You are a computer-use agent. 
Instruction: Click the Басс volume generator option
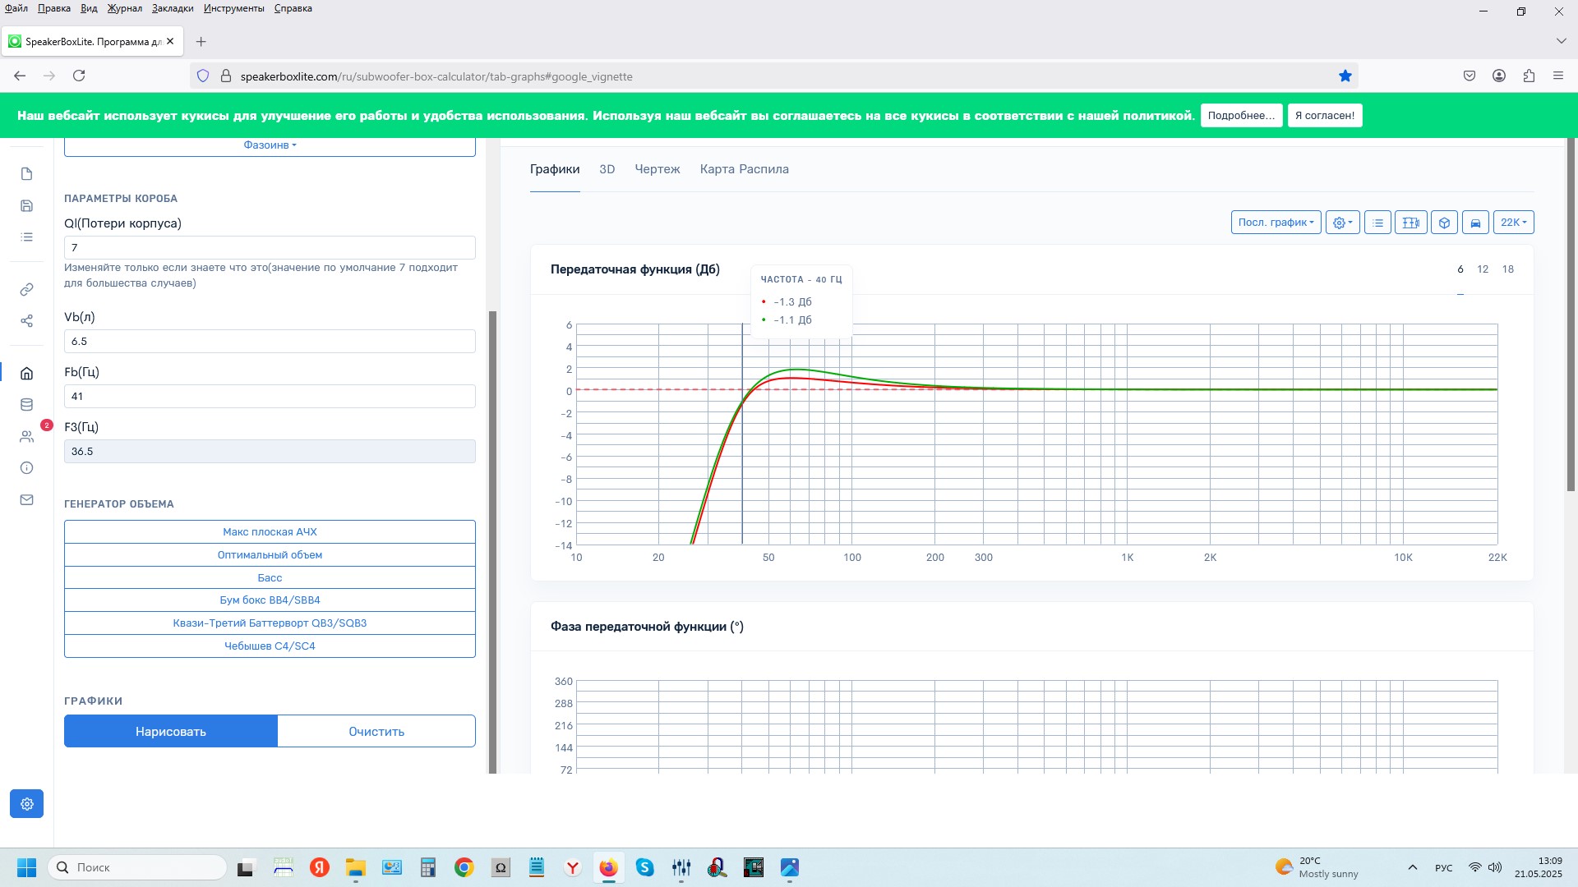point(270,578)
